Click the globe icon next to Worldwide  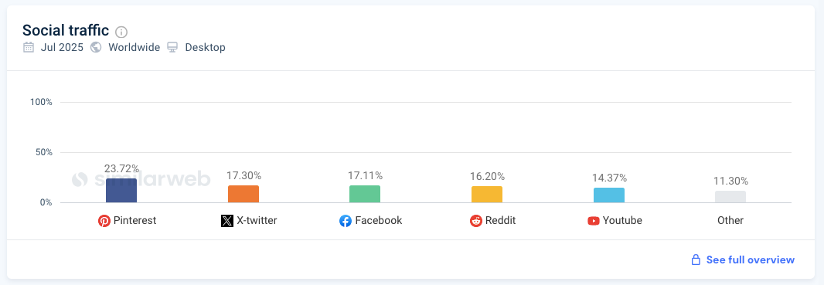[x=96, y=47]
